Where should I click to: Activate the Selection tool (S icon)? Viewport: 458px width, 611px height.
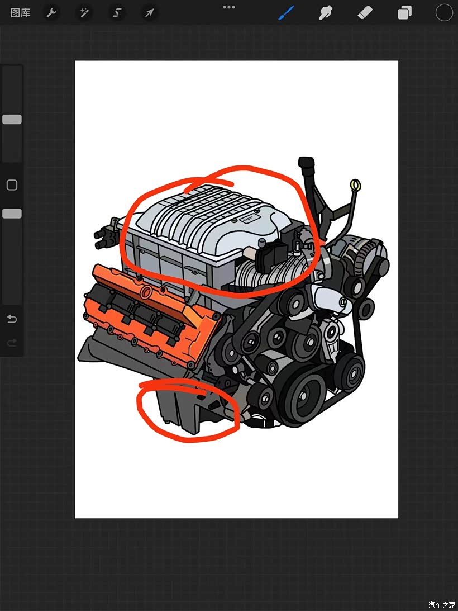117,13
